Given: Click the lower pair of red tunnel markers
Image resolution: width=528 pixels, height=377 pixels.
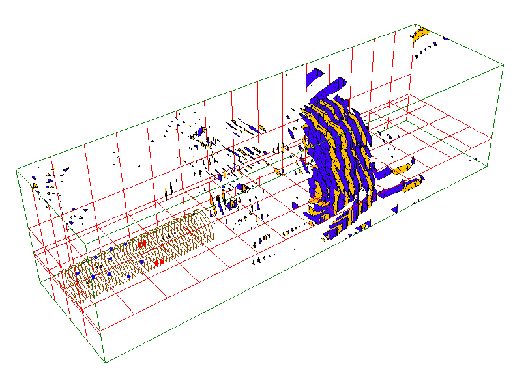Looking at the screenshot, I should [158, 262].
